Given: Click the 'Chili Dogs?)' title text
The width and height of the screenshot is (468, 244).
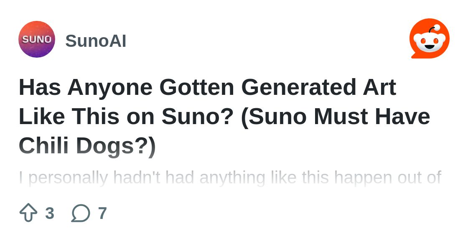Looking at the screenshot, I should coord(87,146).
